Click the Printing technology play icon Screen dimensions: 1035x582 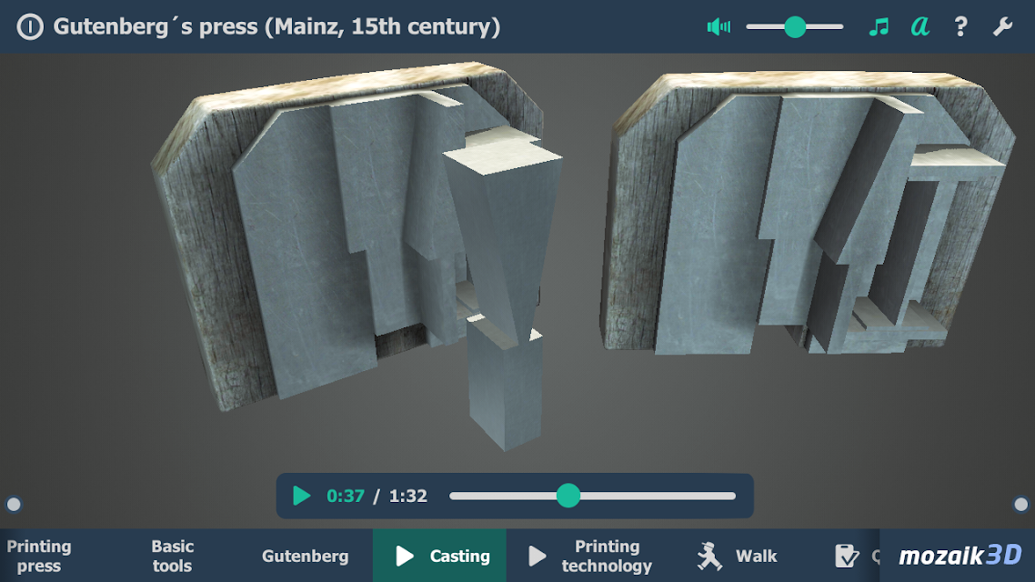click(538, 557)
